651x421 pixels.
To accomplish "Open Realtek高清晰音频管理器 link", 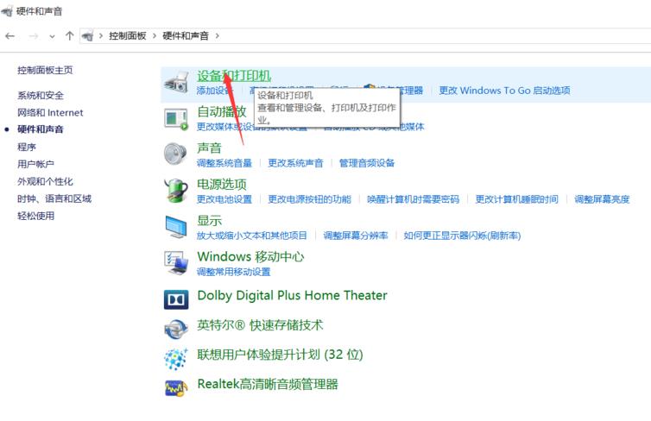I will coord(268,384).
